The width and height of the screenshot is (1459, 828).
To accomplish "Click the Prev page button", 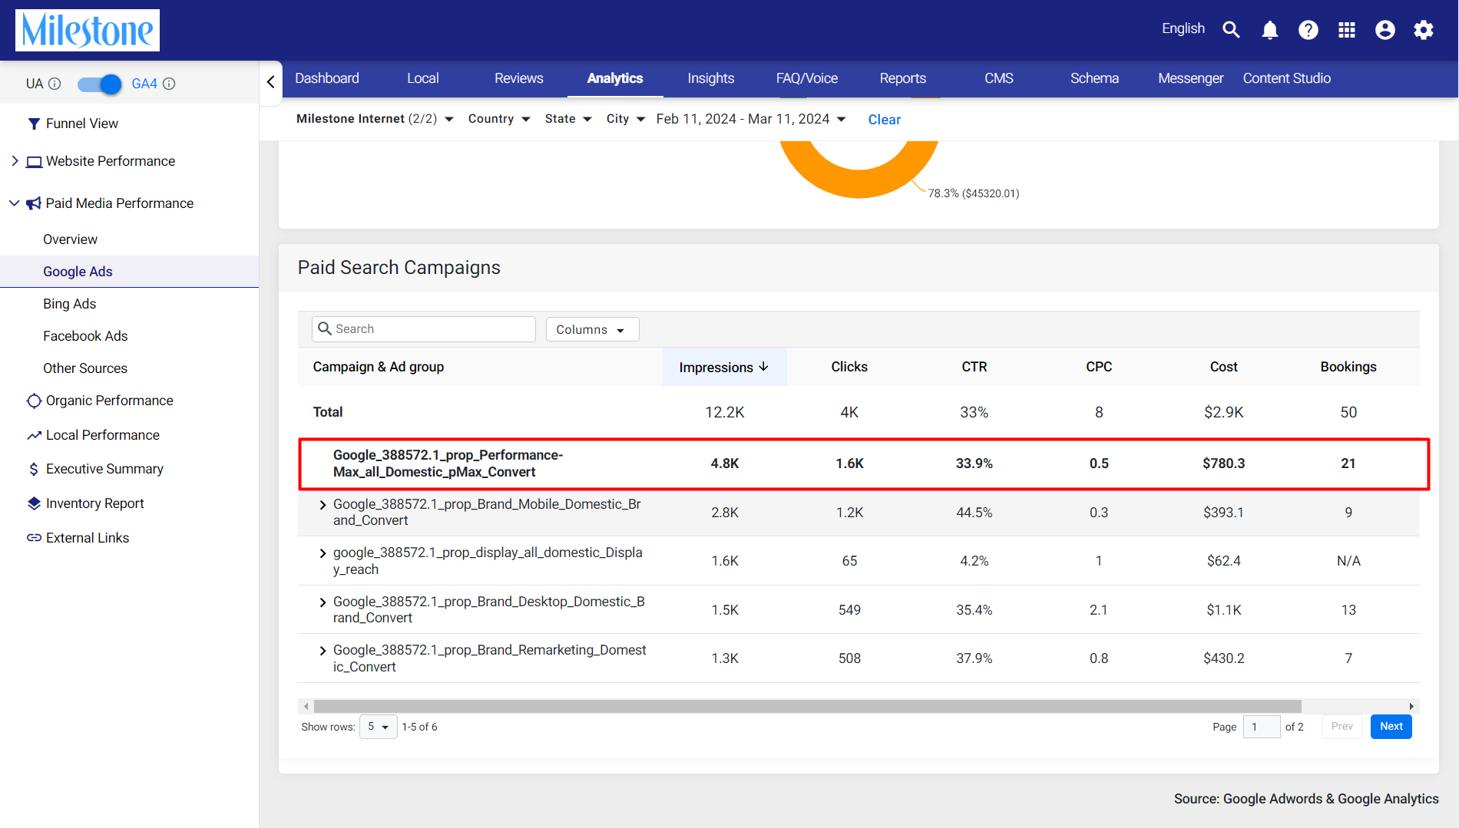I will (1342, 727).
